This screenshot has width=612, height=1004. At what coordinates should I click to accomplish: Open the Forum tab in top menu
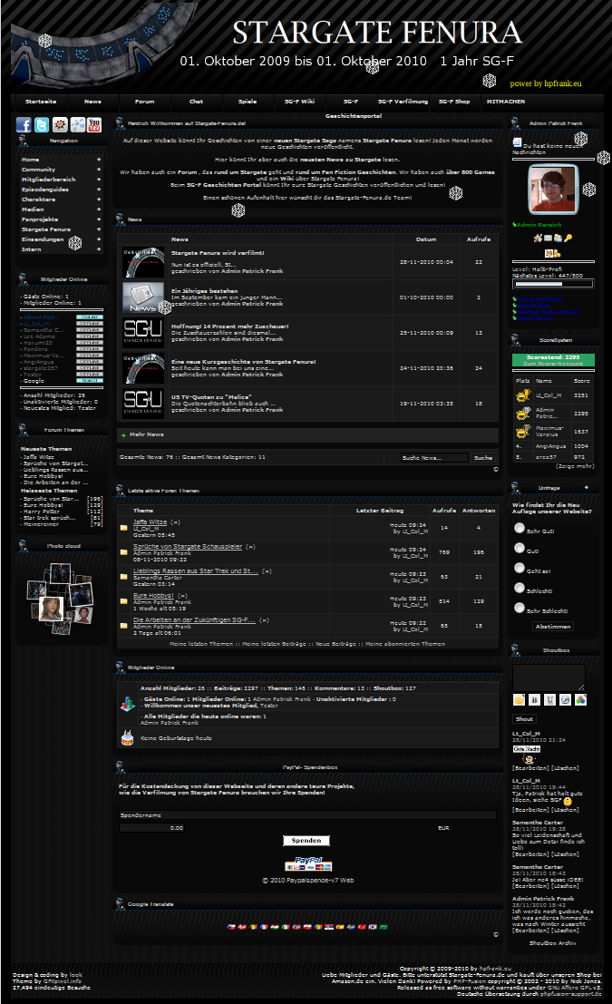pos(145,102)
